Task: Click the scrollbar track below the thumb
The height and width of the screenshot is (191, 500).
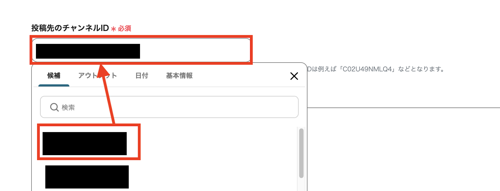Action: click(x=301, y=184)
